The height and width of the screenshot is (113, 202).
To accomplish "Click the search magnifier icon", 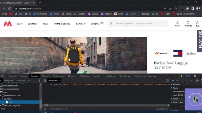I will pyautogui.click(x=111, y=24).
